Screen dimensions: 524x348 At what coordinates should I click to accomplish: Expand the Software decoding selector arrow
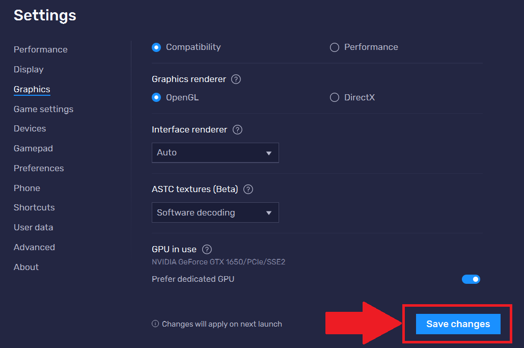[269, 212]
